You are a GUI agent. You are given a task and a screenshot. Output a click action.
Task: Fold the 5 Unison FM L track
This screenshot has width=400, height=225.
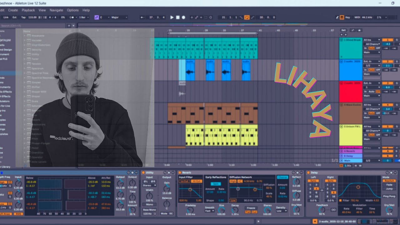[x=342, y=127]
